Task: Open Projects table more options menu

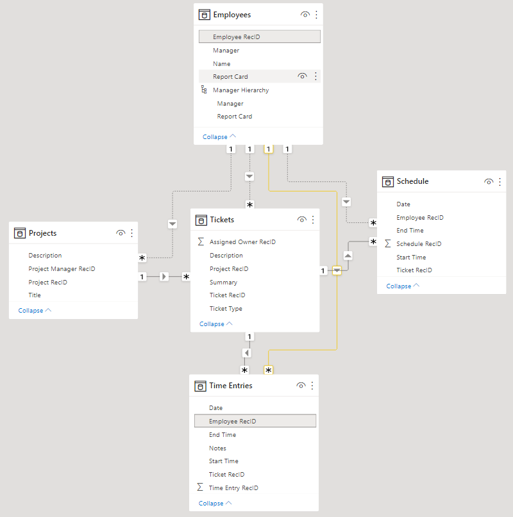Action: (131, 233)
